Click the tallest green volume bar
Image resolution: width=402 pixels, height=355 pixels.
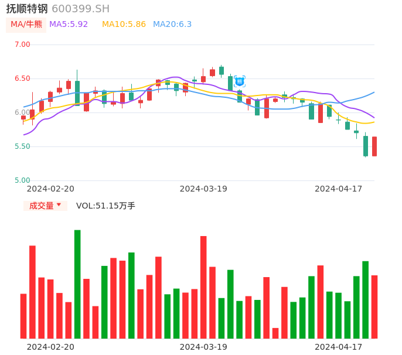77,284
